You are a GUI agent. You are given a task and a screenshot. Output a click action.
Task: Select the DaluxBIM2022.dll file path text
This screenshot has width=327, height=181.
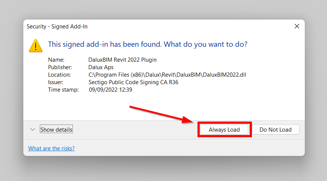point(167,75)
